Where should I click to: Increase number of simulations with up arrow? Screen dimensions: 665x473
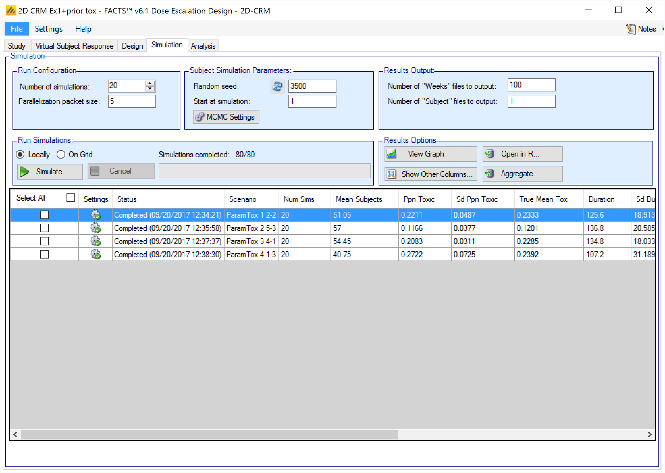[150, 84]
